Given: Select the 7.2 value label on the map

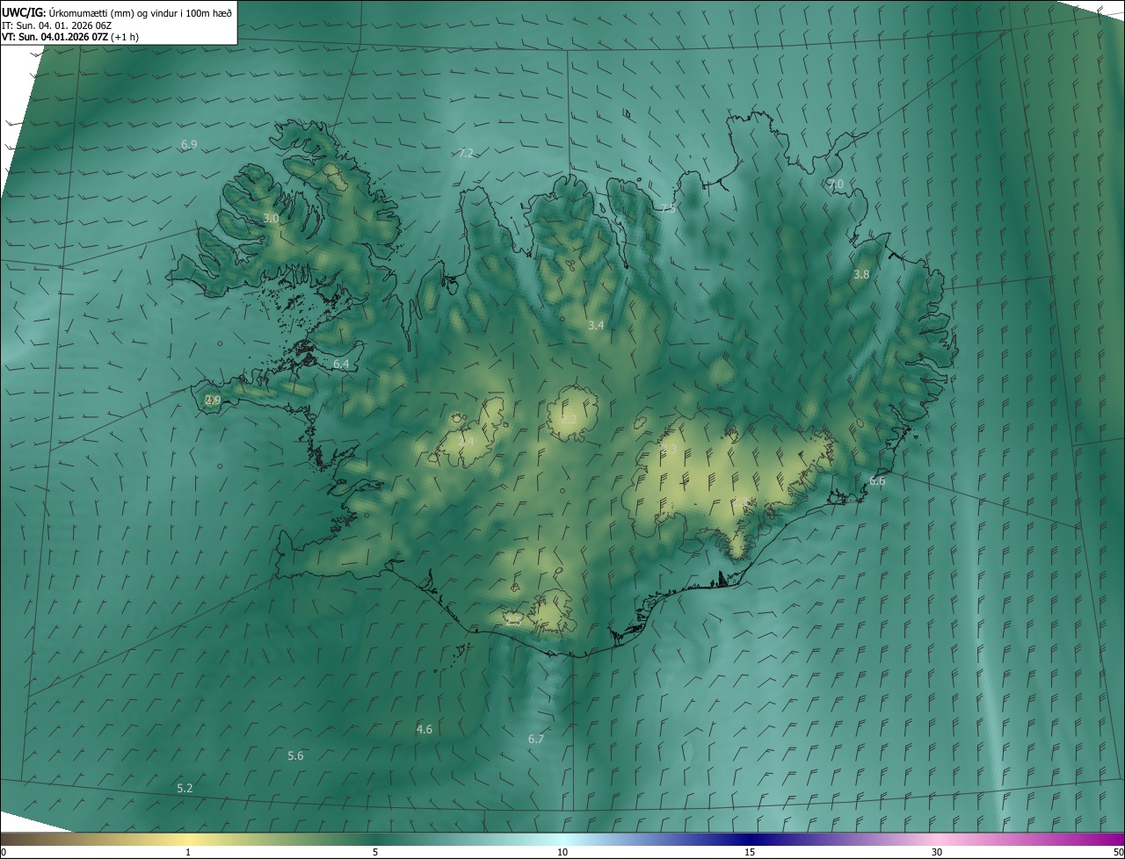Looking at the screenshot, I should 466,153.
